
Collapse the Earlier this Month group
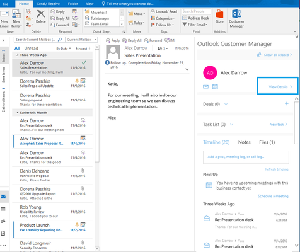[x=18, y=113]
